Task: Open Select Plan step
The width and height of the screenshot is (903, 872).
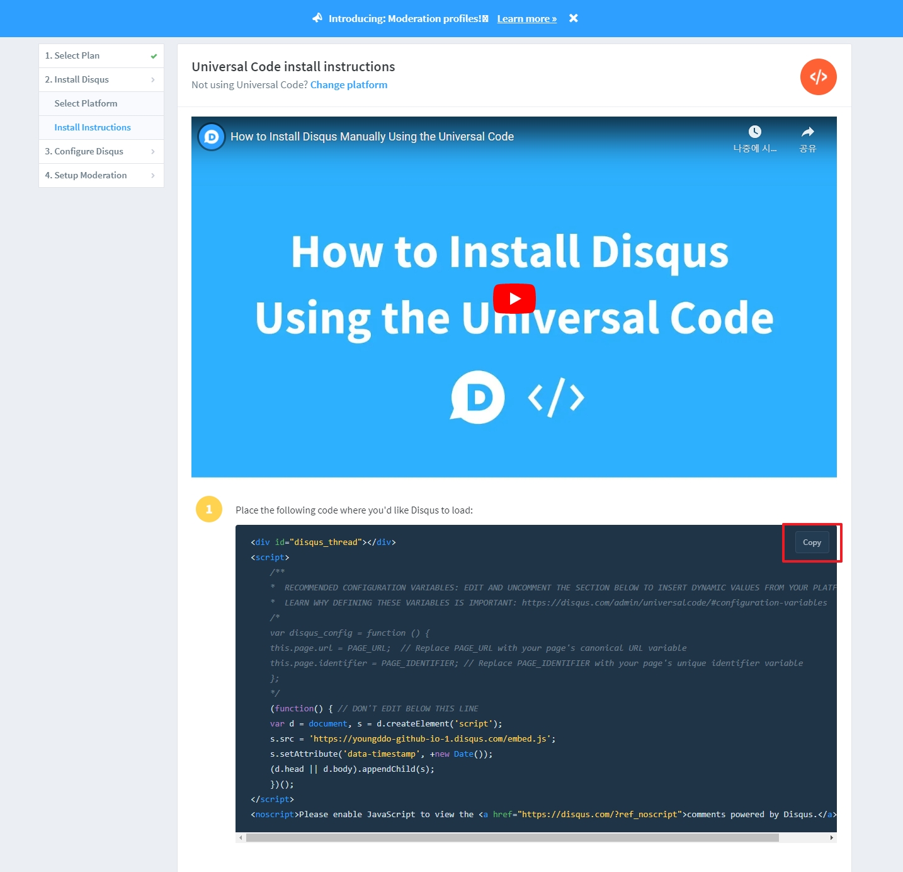Action: coord(101,55)
